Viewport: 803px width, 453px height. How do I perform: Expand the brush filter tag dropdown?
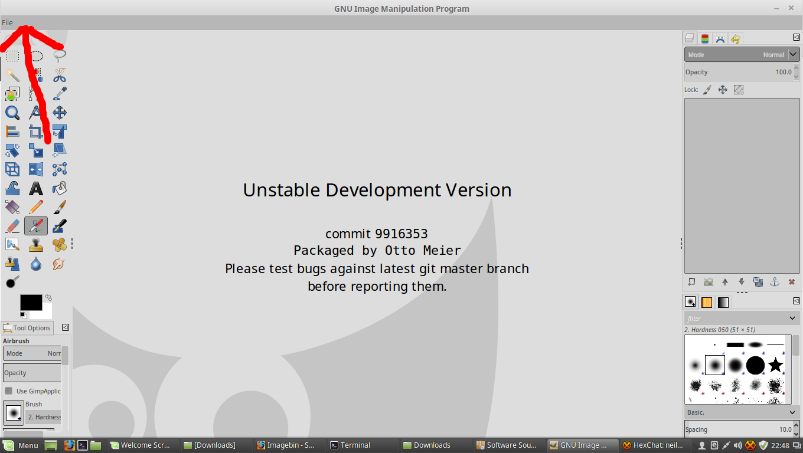click(793, 319)
